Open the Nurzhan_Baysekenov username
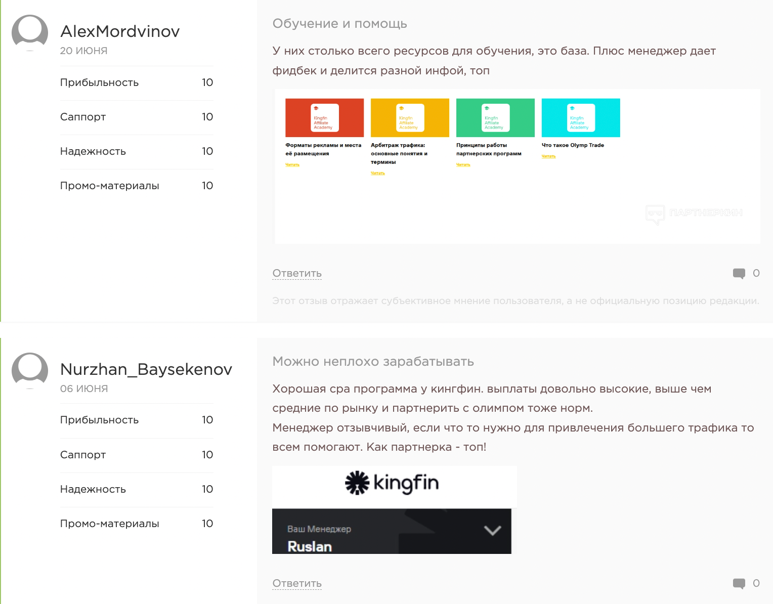Screen dimensions: 773x604 [146, 369]
